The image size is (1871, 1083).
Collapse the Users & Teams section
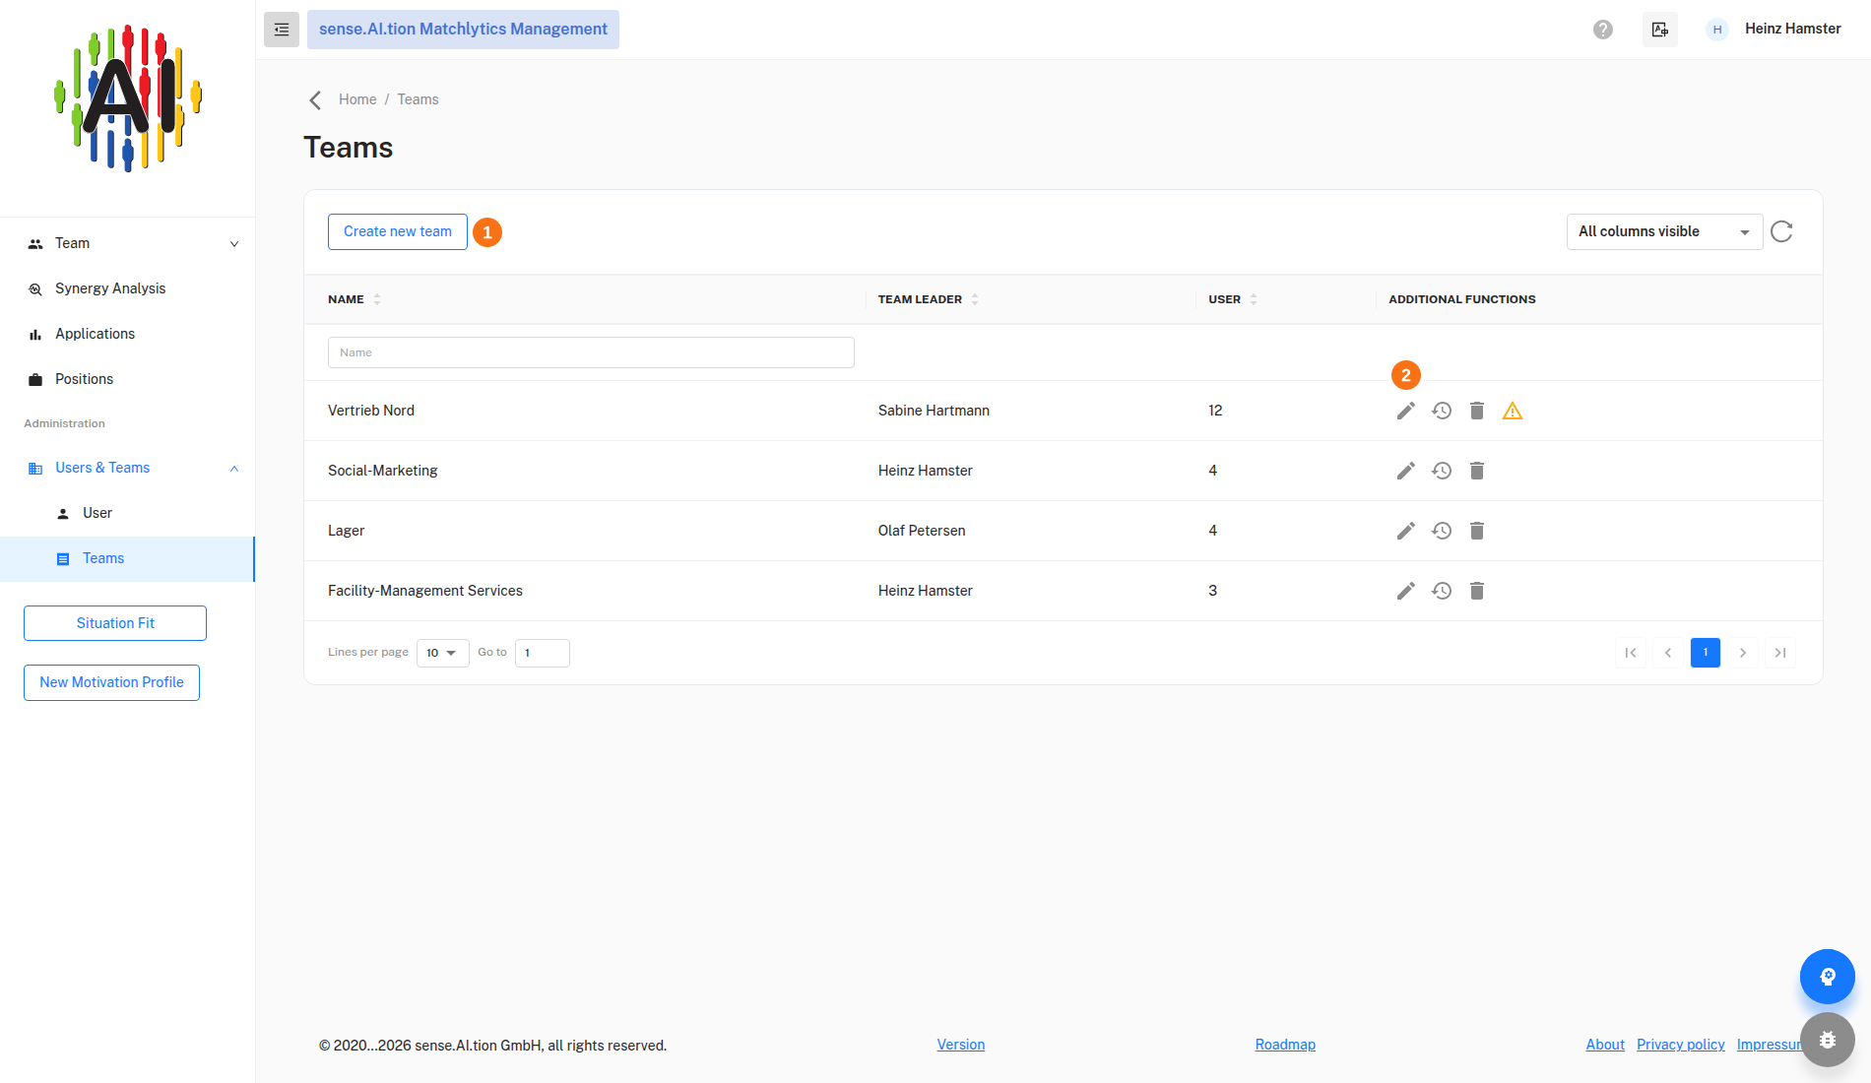pos(128,468)
